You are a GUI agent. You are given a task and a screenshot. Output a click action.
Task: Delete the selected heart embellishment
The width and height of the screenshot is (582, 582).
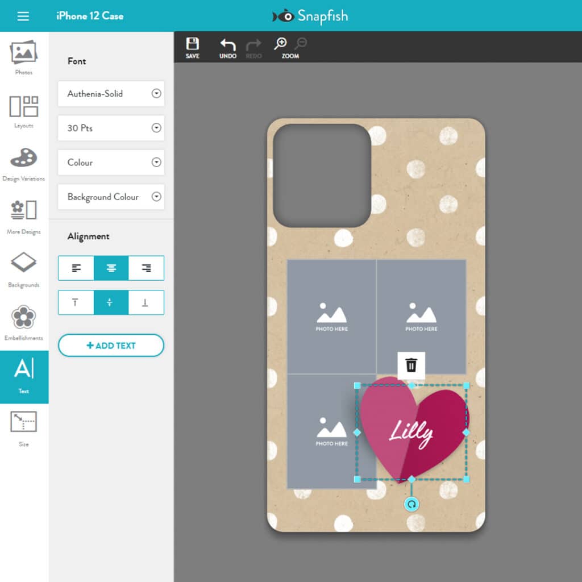[x=411, y=365]
